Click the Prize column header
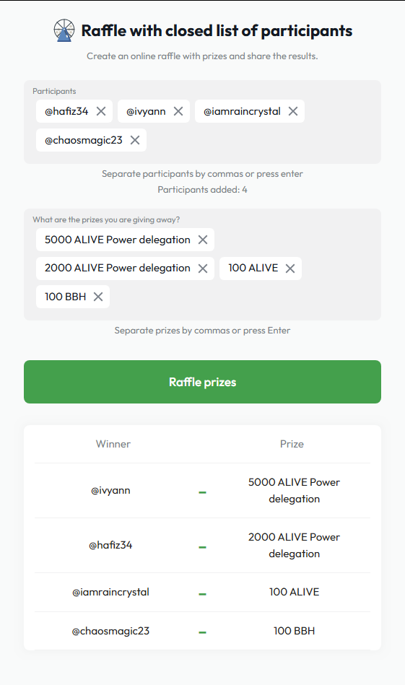405x685 pixels. pos(292,444)
